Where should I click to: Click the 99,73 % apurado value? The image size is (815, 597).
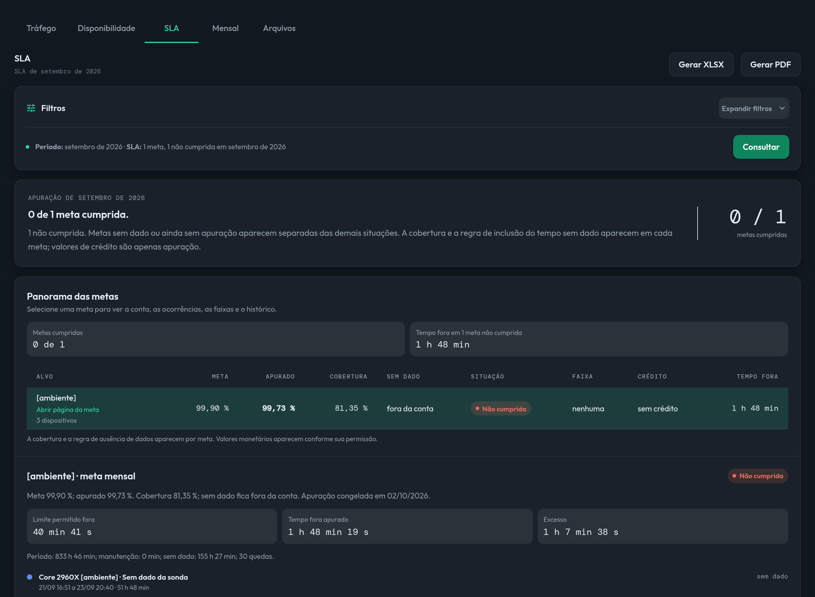(x=279, y=408)
